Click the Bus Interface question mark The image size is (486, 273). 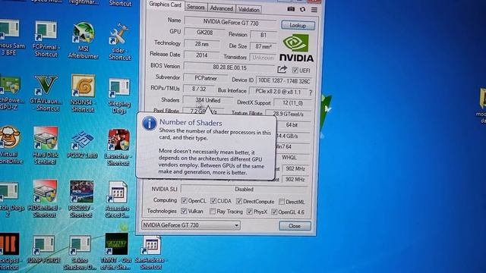311,93
